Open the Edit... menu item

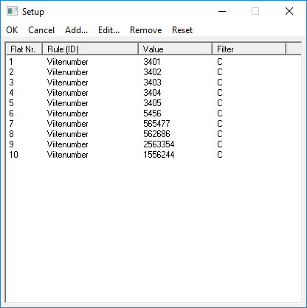tap(108, 30)
